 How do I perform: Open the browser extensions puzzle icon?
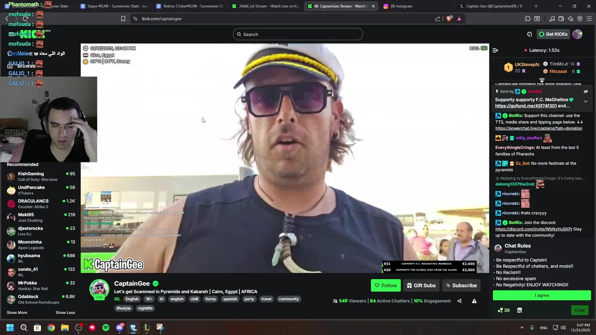528,19
